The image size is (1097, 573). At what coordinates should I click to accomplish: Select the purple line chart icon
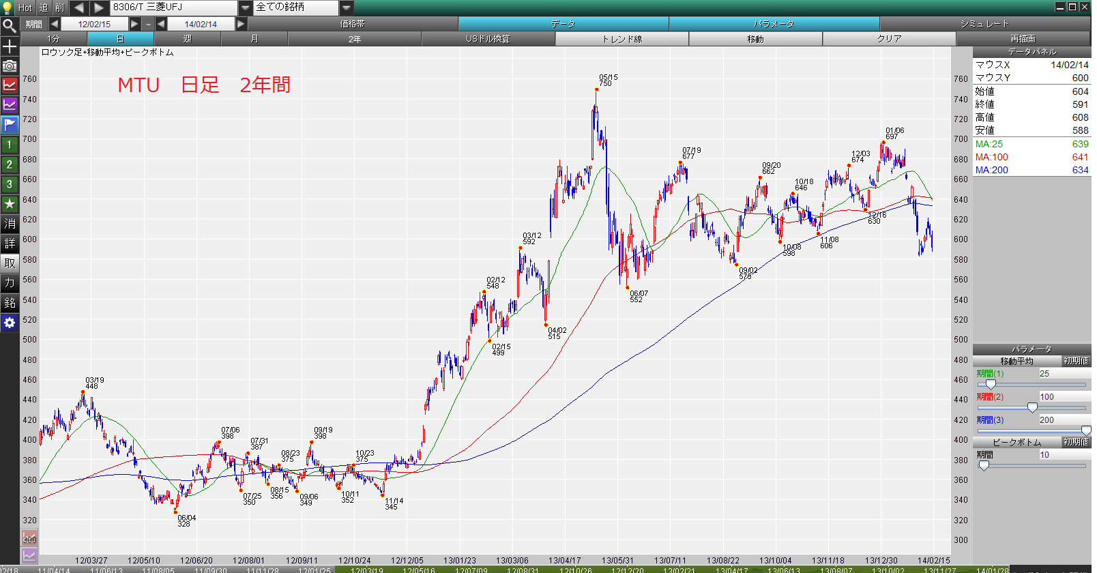tap(10, 105)
